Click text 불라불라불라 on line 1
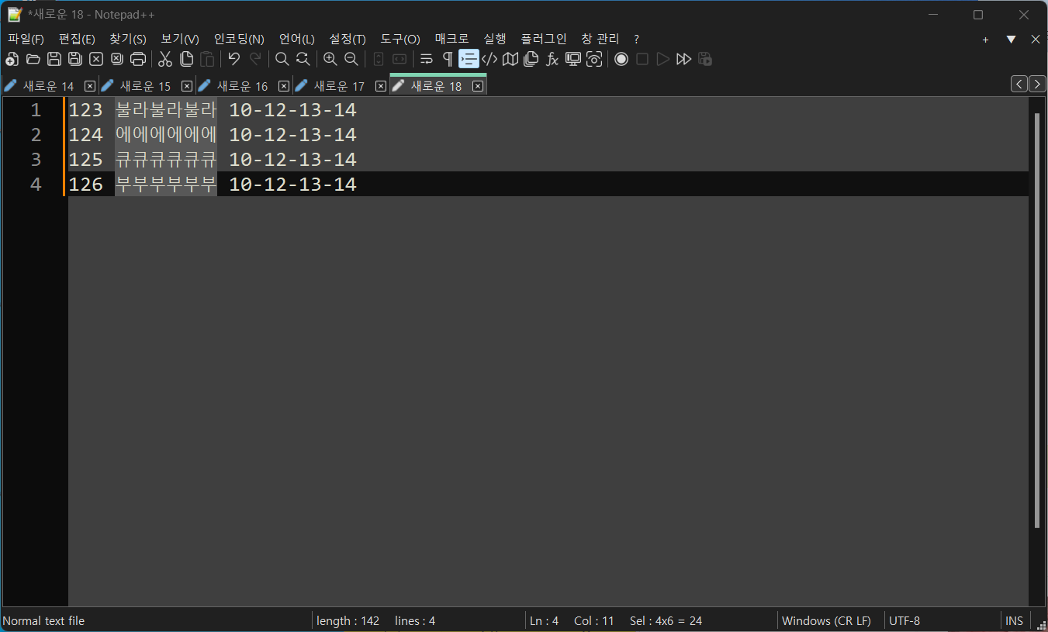Screen dimensions: 1048x632 (x=166, y=110)
